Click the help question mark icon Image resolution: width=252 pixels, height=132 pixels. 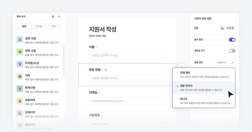53,16
